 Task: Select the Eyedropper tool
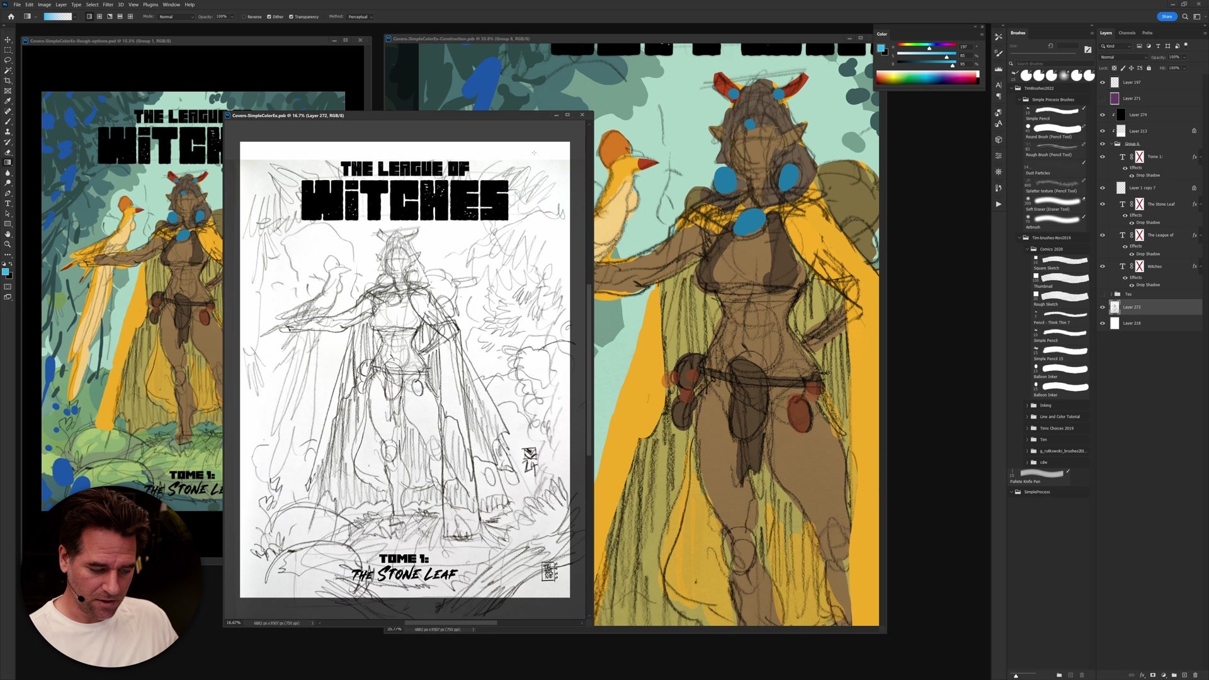point(8,101)
